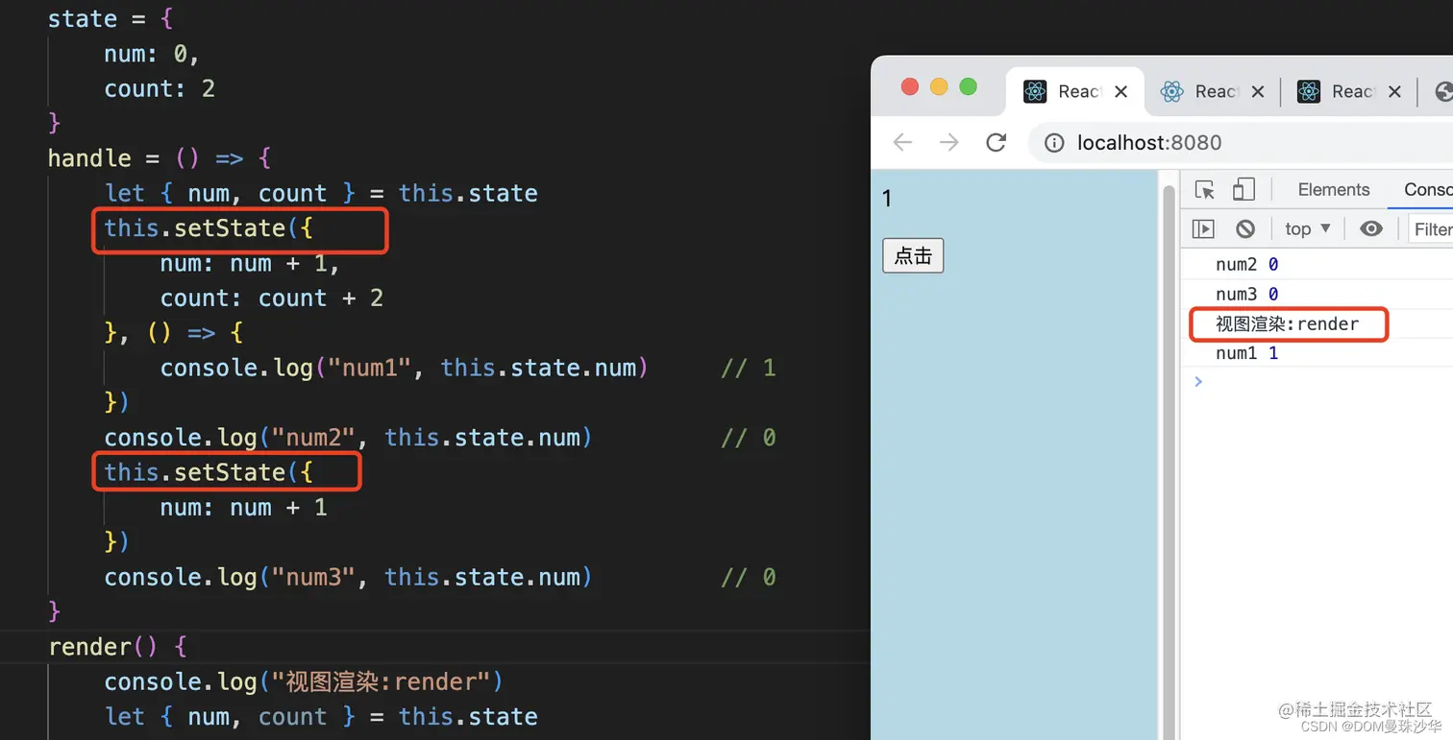
Task: Close the second React browser tab
Action: point(1258,92)
